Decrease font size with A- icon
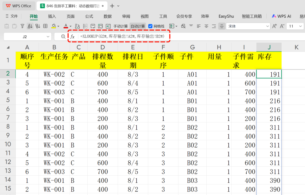 click(282, 26)
